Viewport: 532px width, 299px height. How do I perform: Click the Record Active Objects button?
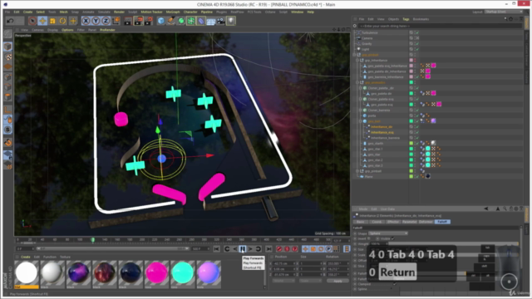pos(279,249)
